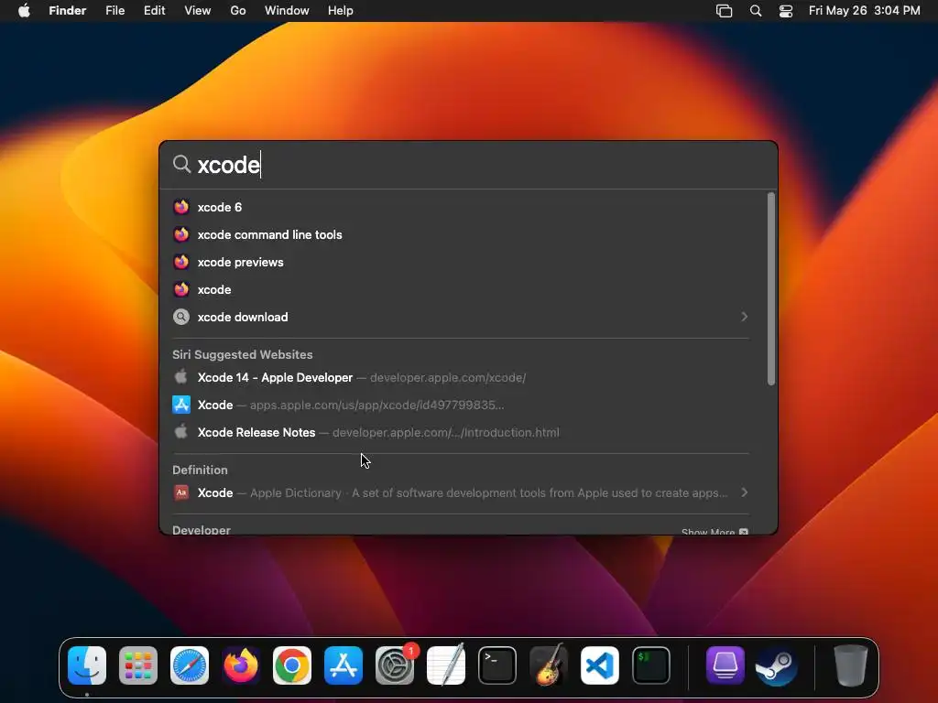This screenshot has height=703, width=938.
Task: Select Xcode Apple Dictionary definition result
Action: coord(461,492)
